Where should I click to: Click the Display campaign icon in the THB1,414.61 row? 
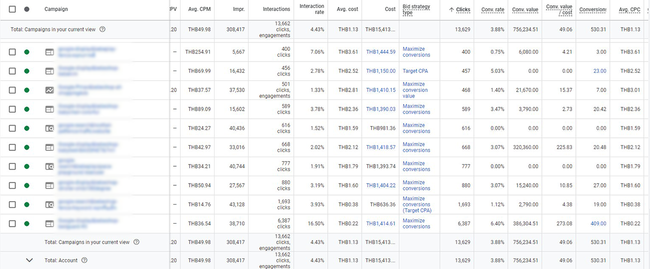coord(50,223)
